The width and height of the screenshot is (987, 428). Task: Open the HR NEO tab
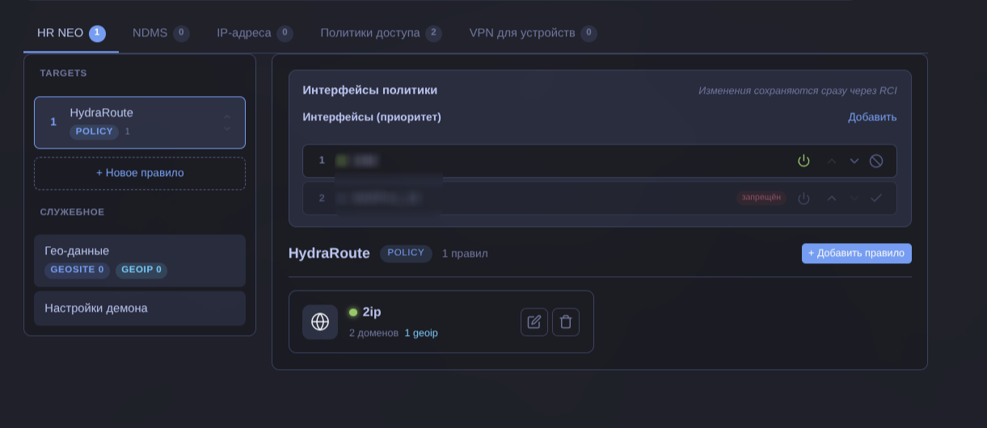click(x=71, y=33)
